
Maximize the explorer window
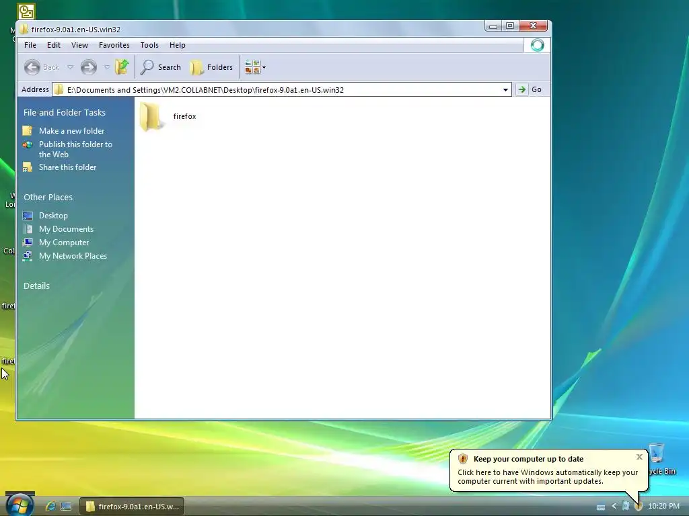coord(510,26)
